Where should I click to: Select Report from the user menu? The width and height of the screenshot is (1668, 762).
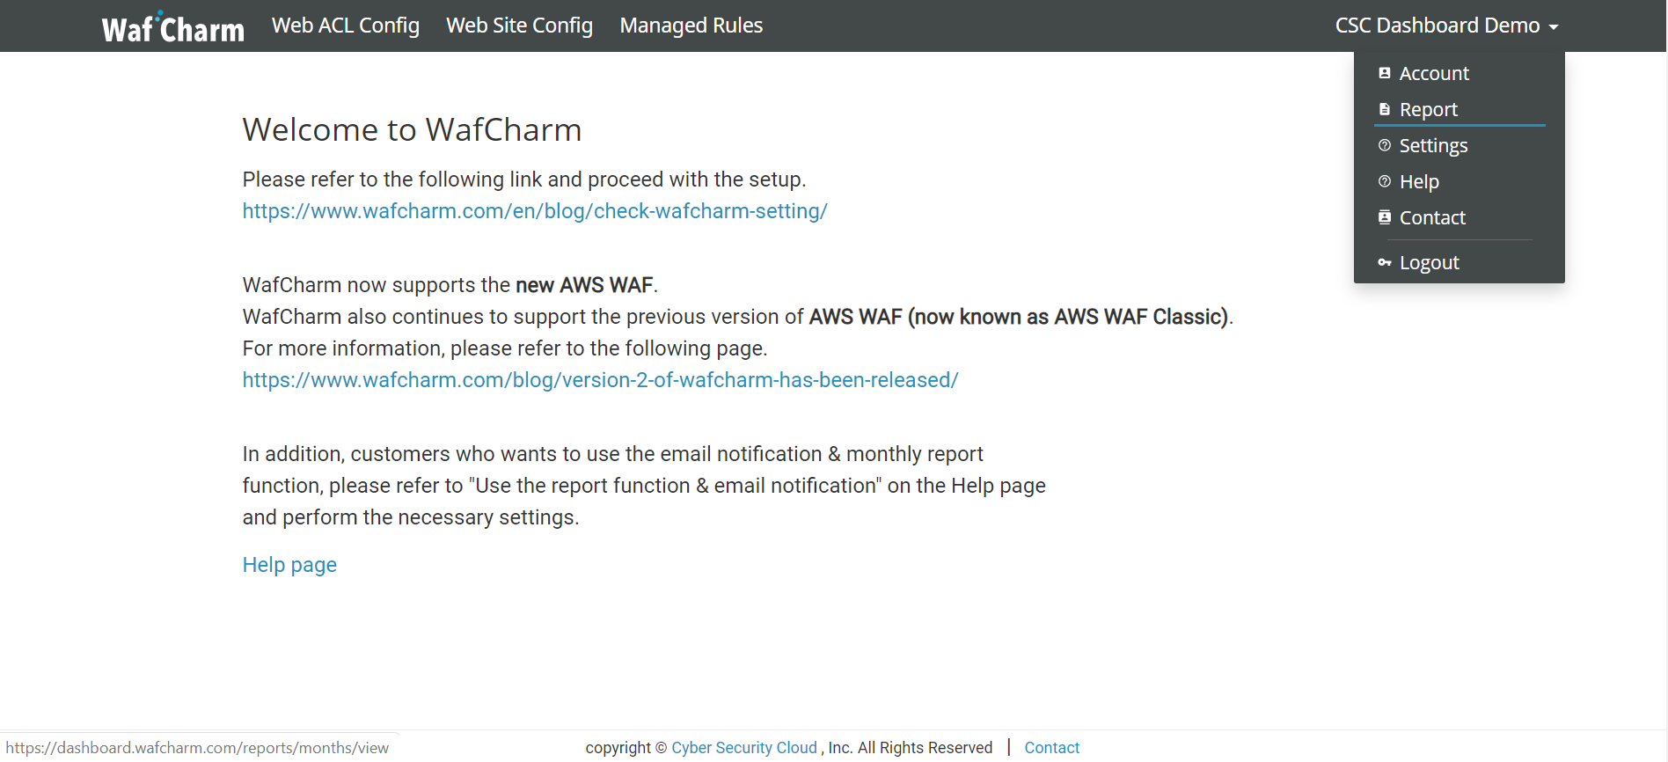click(1429, 109)
